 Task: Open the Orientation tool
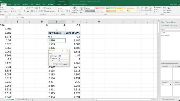40,8
